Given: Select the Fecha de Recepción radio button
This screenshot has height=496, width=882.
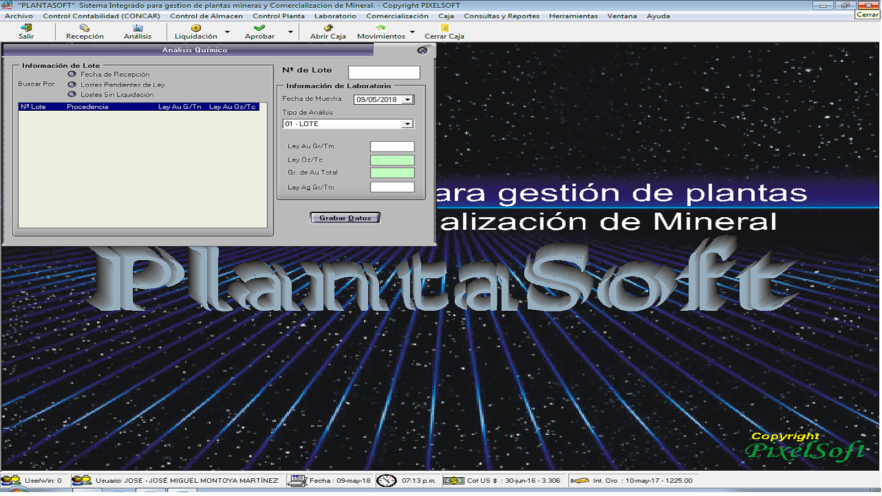Looking at the screenshot, I should click(72, 74).
